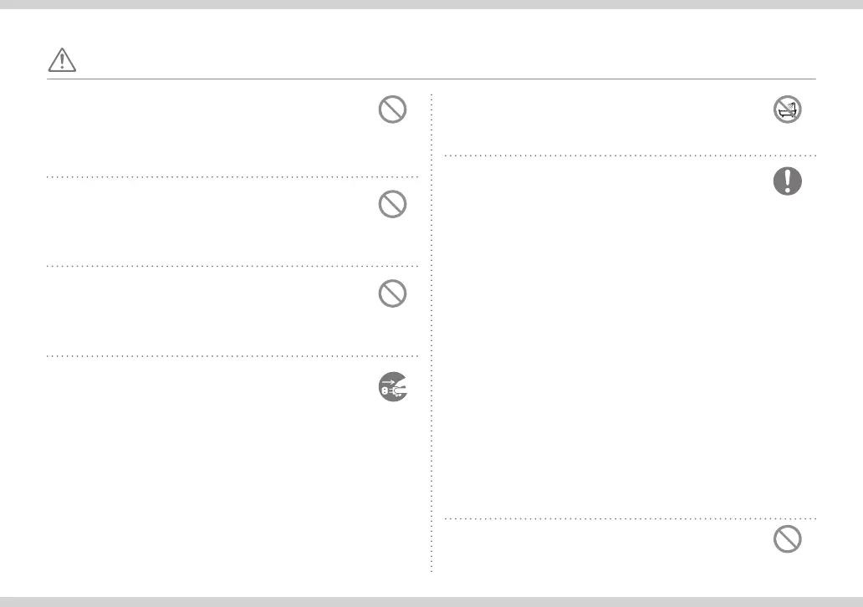Click the dotted separator between bathtub and exclamation icons
Screen dimensions: 863x607
(x=629, y=156)
